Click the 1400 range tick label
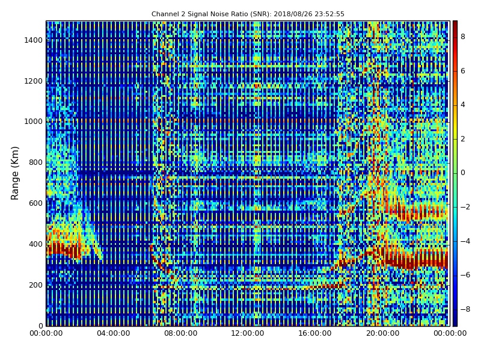481x361 pixels. (x=34, y=40)
